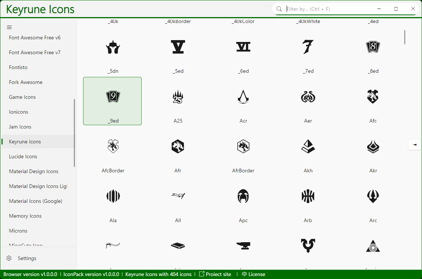The image size is (422, 279).
Task: Toggle the hamburger navigation menu
Action: pos(9,27)
